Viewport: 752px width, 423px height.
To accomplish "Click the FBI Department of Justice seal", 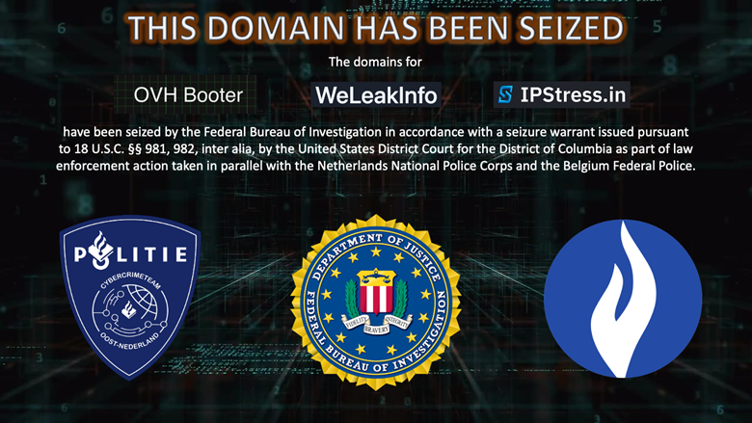I will [376, 302].
